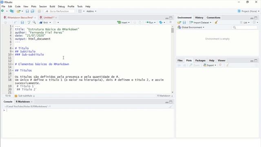
Task: Open the Import Dataset dropdown
Action: click(200, 22)
